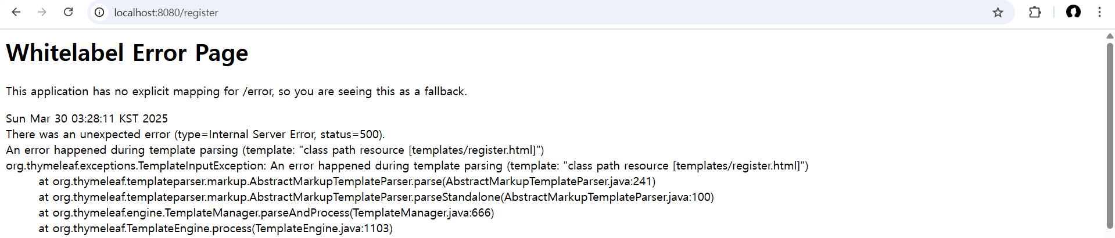Viewport: 1115px width, 238px height.
Task: Bookmark this page with the star
Action: click(x=998, y=12)
